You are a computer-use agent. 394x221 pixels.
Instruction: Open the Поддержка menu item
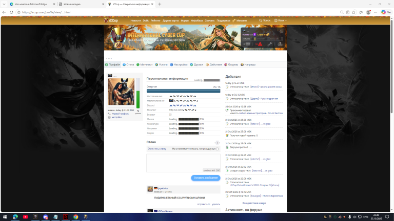(223, 20)
